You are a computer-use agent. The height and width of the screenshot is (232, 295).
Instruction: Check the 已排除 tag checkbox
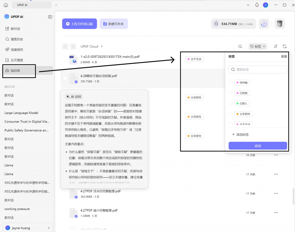point(231,93)
